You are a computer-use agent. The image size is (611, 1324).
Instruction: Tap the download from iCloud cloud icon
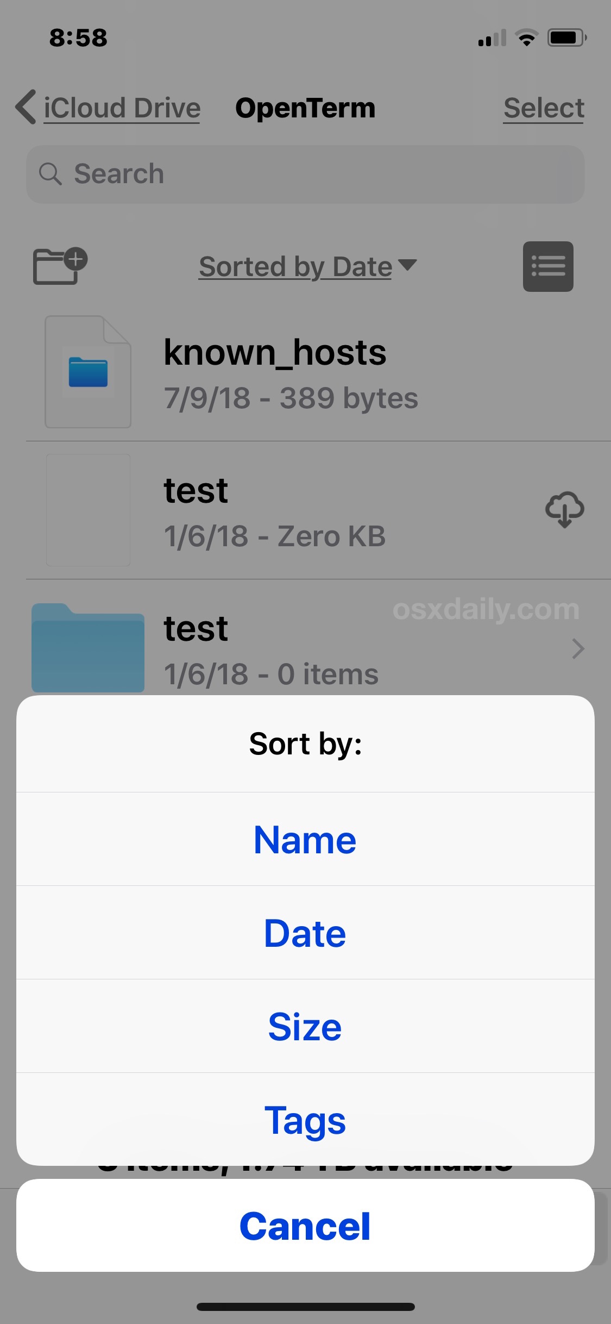point(565,510)
